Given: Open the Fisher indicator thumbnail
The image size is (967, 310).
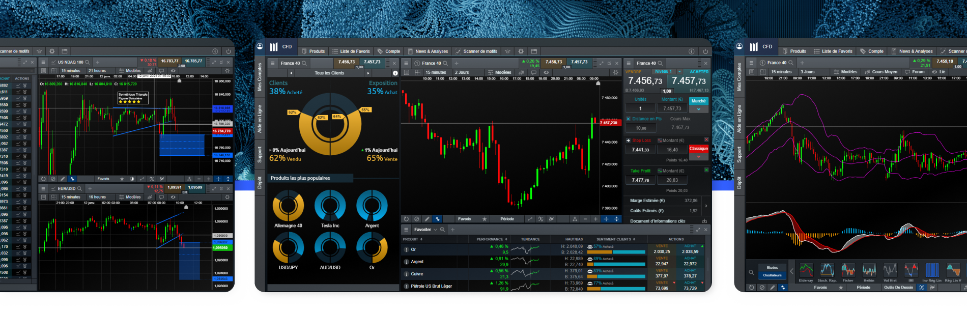Looking at the screenshot, I should tap(848, 270).
